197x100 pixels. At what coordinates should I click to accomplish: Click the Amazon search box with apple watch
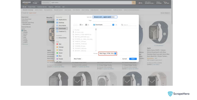click(x=91, y=3)
